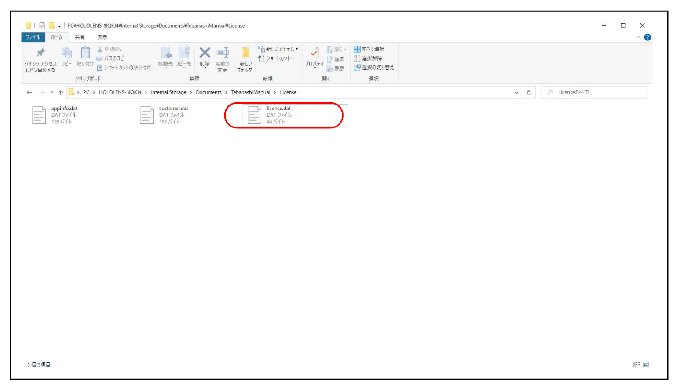Click TebanashiManual in the breadcrumb path
The width and height of the screenshot is (677, 391).
click(250, 92)
